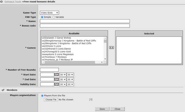Open the Start Date hour dropdown

coord(63,74)
